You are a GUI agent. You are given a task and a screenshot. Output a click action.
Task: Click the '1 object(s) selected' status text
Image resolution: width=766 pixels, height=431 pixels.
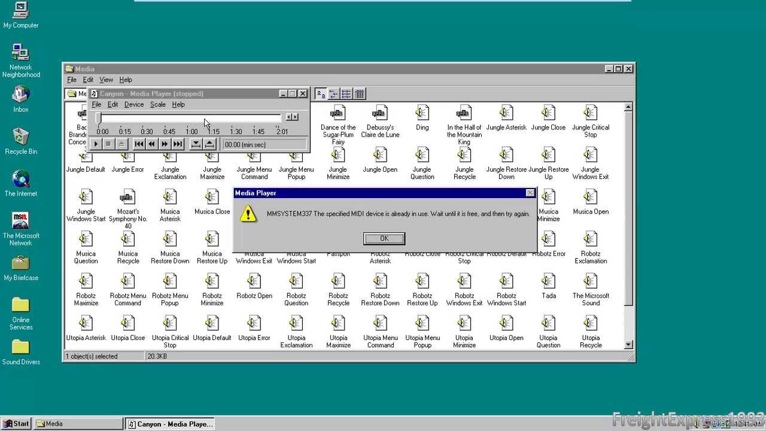pyautogui.click(x=92, y=356)
